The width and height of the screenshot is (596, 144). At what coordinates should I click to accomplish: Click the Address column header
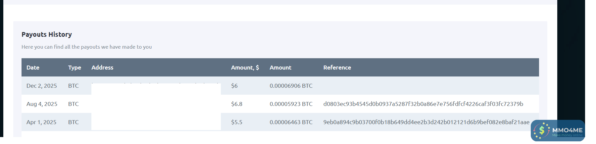pyautogui.click(x=102, y=68)
